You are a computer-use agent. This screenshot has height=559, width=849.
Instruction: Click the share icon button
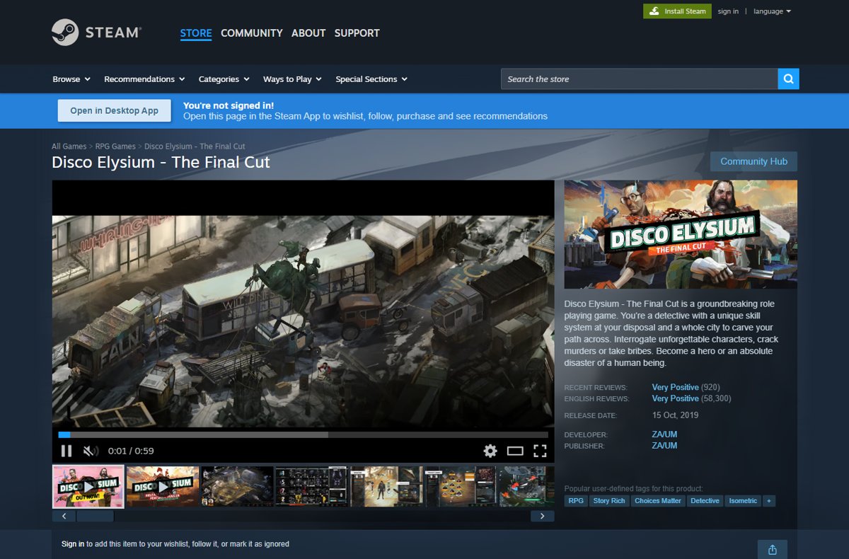click(x=773, y=549)
